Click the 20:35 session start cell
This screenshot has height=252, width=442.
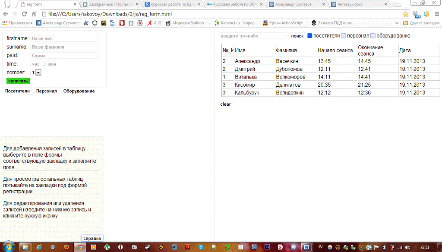pyautogui.click(x=337, y=85)
